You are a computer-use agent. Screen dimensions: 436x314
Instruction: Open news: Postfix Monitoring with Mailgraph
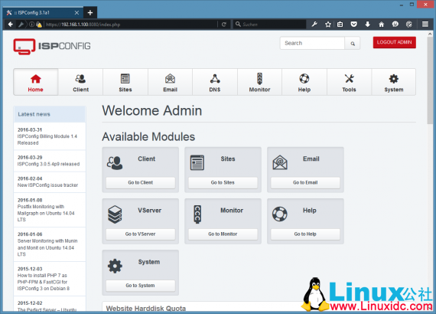tap(46, 213)
